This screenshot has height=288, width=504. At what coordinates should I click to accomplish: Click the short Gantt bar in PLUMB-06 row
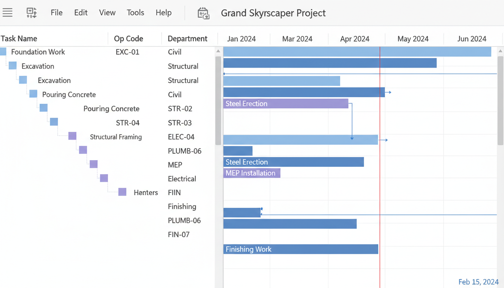point(238,151)
